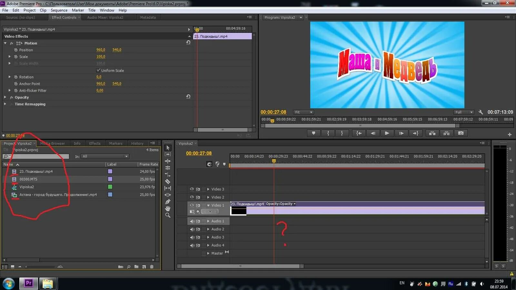Expand the Opacity effect
The width and height of the screenshot is (516, 290).
(x=5, y=97)
